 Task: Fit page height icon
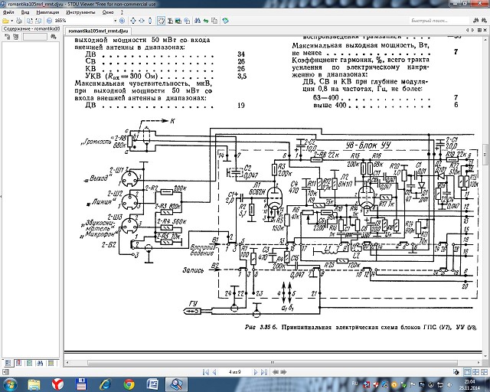(150, 21)
